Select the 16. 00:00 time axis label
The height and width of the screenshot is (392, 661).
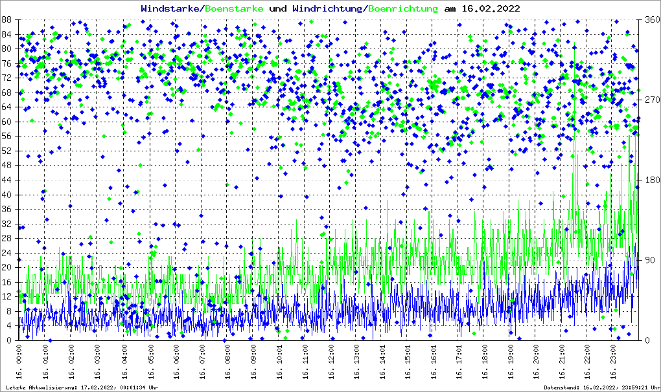19,363
